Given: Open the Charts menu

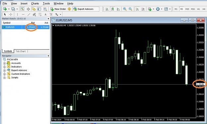Looking at the screenshot, I should pyautogui.click(x=35, y=3).
